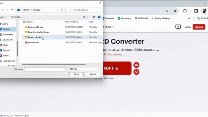The height and width of the screenshot is (117, 208).
Task: Sort files by Date modified column
Action: [x=71, y=22]
